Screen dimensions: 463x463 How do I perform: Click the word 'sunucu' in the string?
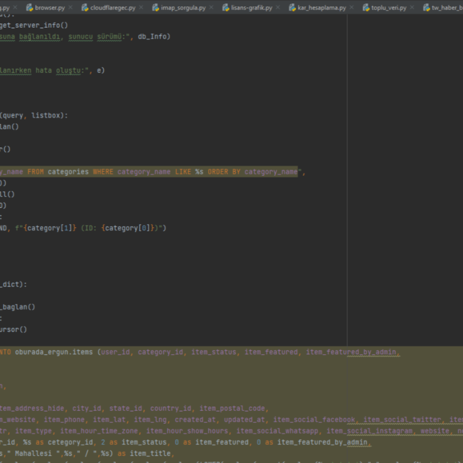80,37
